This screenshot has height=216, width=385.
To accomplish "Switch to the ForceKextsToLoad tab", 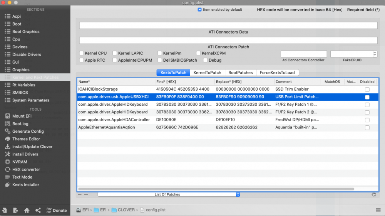I will [x=277, y=73].
